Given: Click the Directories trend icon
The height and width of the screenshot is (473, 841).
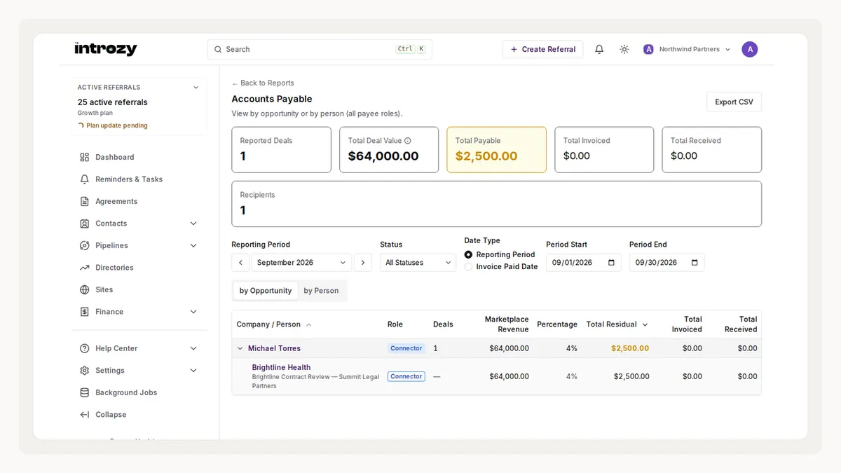Looking at the screenshot, I should point(85,268).
